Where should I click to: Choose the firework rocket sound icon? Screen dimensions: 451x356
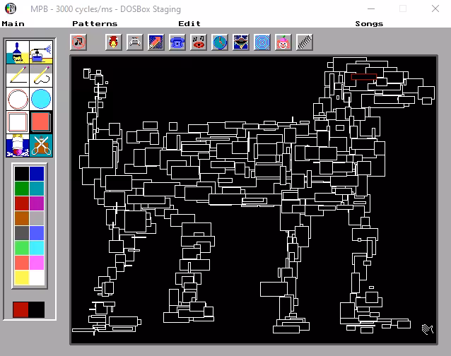coord(156,42)
